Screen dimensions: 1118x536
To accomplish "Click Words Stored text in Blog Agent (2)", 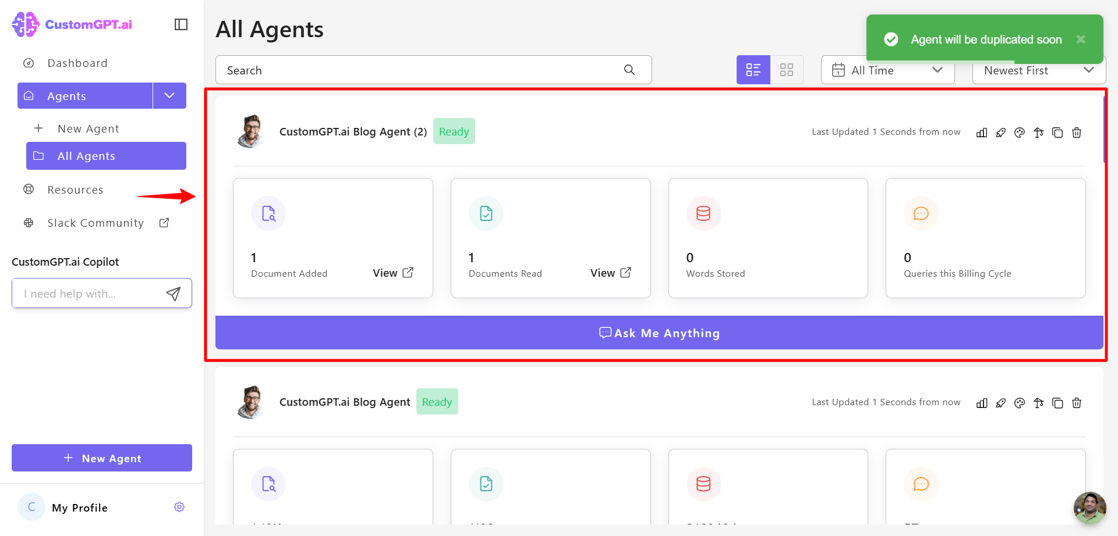I will 716,273.
